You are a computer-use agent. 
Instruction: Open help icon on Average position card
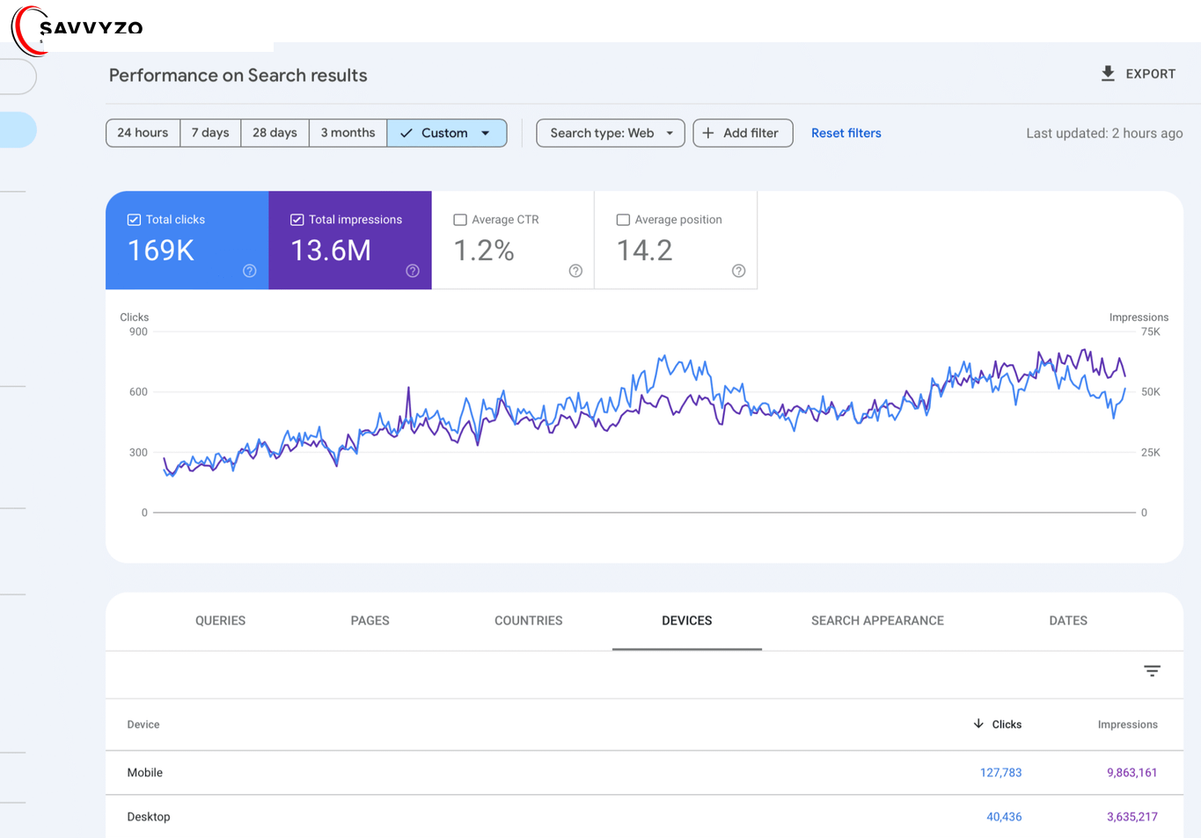(x=739, y=271)
